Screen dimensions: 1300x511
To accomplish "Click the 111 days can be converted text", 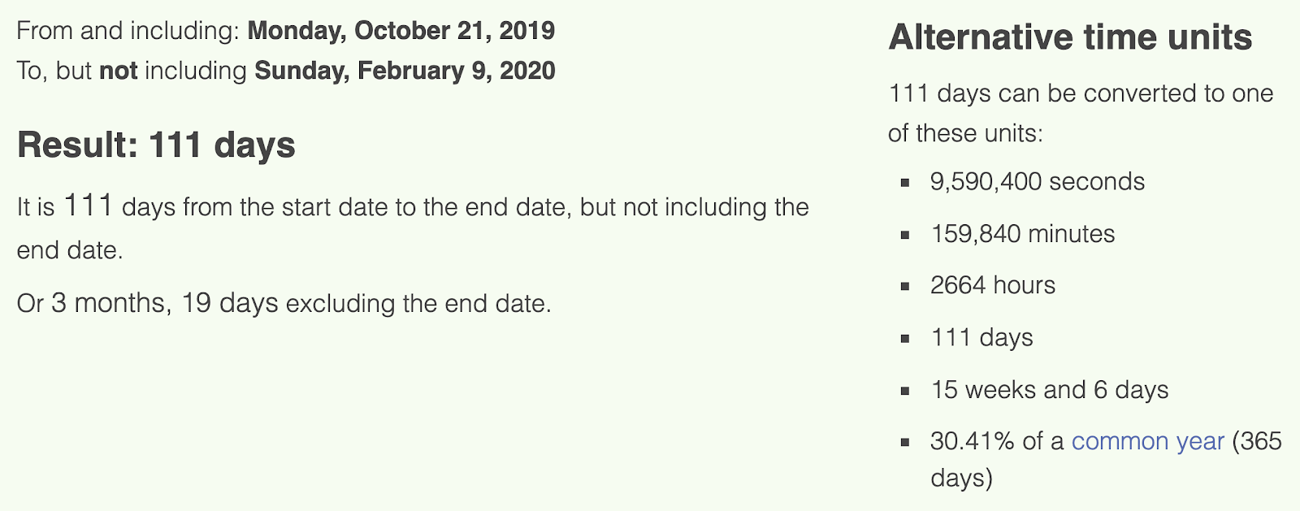I will point(1081,113).
